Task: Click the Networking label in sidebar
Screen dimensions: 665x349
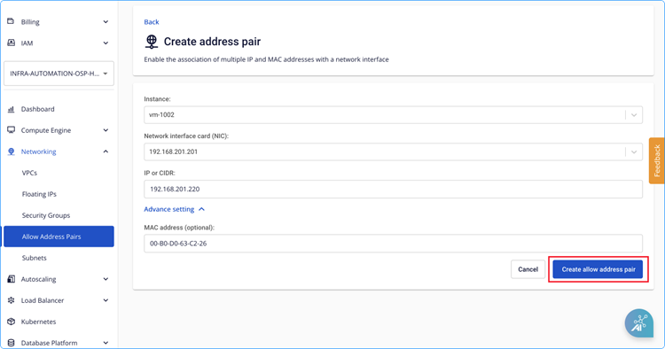Action: 39,151
